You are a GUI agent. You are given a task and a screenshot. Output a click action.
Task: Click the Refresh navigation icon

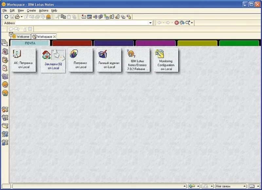(182, 23)
